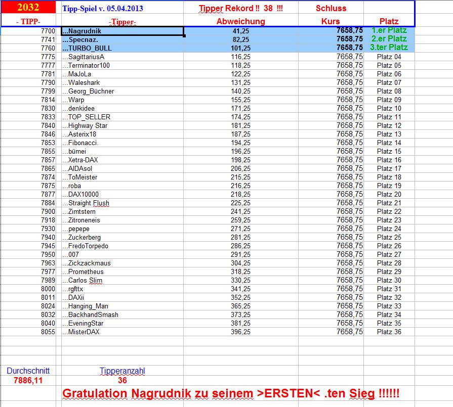Select the ...Prometheus name cell
This screenshot has height=407, width=453.
(x=122, y=272)
